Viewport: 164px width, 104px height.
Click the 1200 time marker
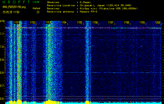tap(158, 23)
